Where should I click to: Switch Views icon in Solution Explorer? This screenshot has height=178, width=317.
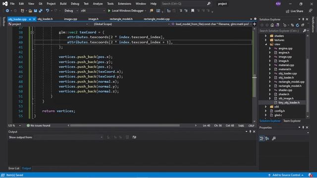pyautogui.click(x=277, y=25)
